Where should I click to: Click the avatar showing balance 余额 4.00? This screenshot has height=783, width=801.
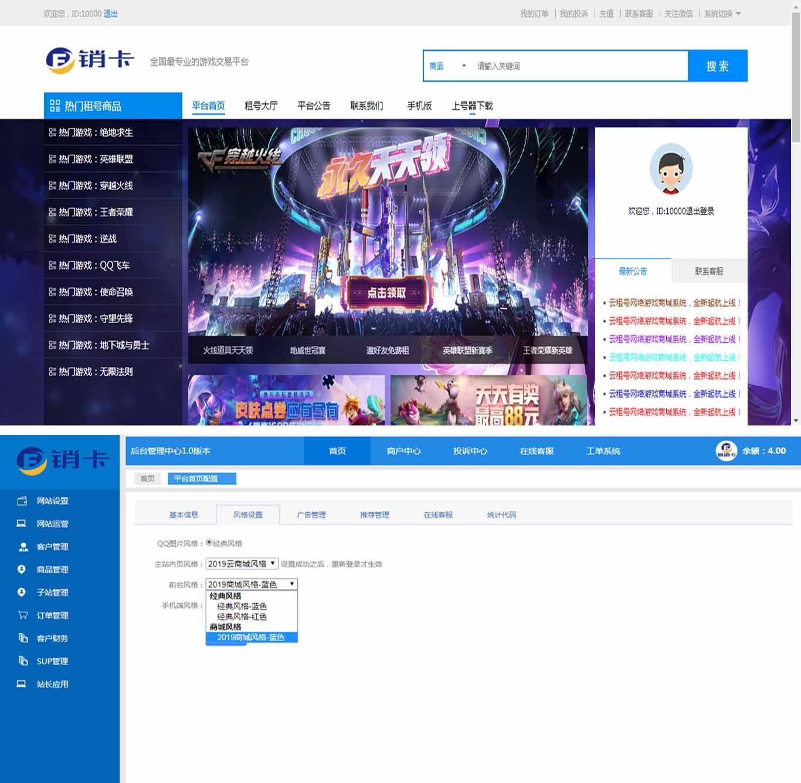pos(726,451)
